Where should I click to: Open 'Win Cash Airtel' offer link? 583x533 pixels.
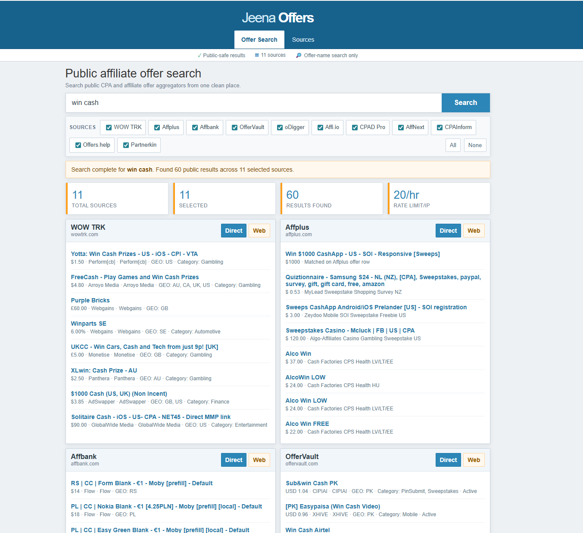point(308,530)
